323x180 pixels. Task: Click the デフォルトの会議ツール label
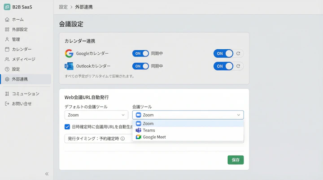86,107
